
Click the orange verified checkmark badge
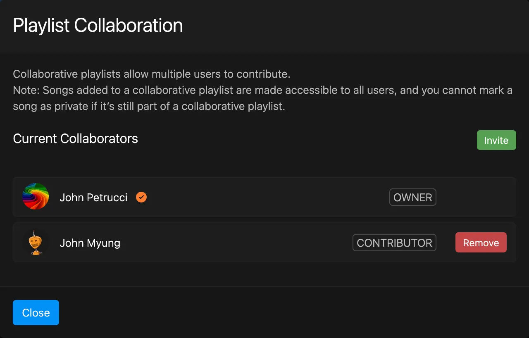141,197
